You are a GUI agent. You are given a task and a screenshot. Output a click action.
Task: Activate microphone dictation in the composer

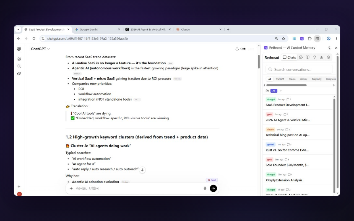pyautogui.click(x=205, y=188)
